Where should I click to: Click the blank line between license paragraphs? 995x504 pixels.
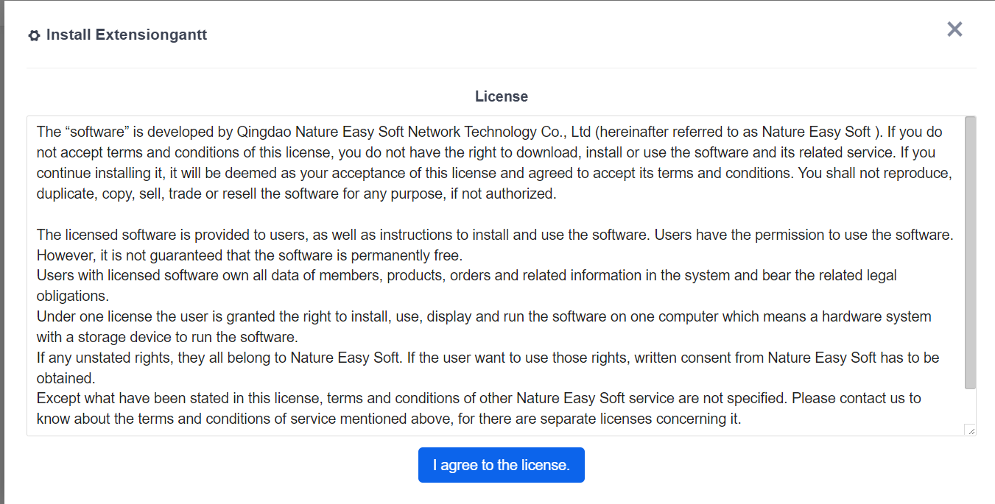[x=442, y=215]
